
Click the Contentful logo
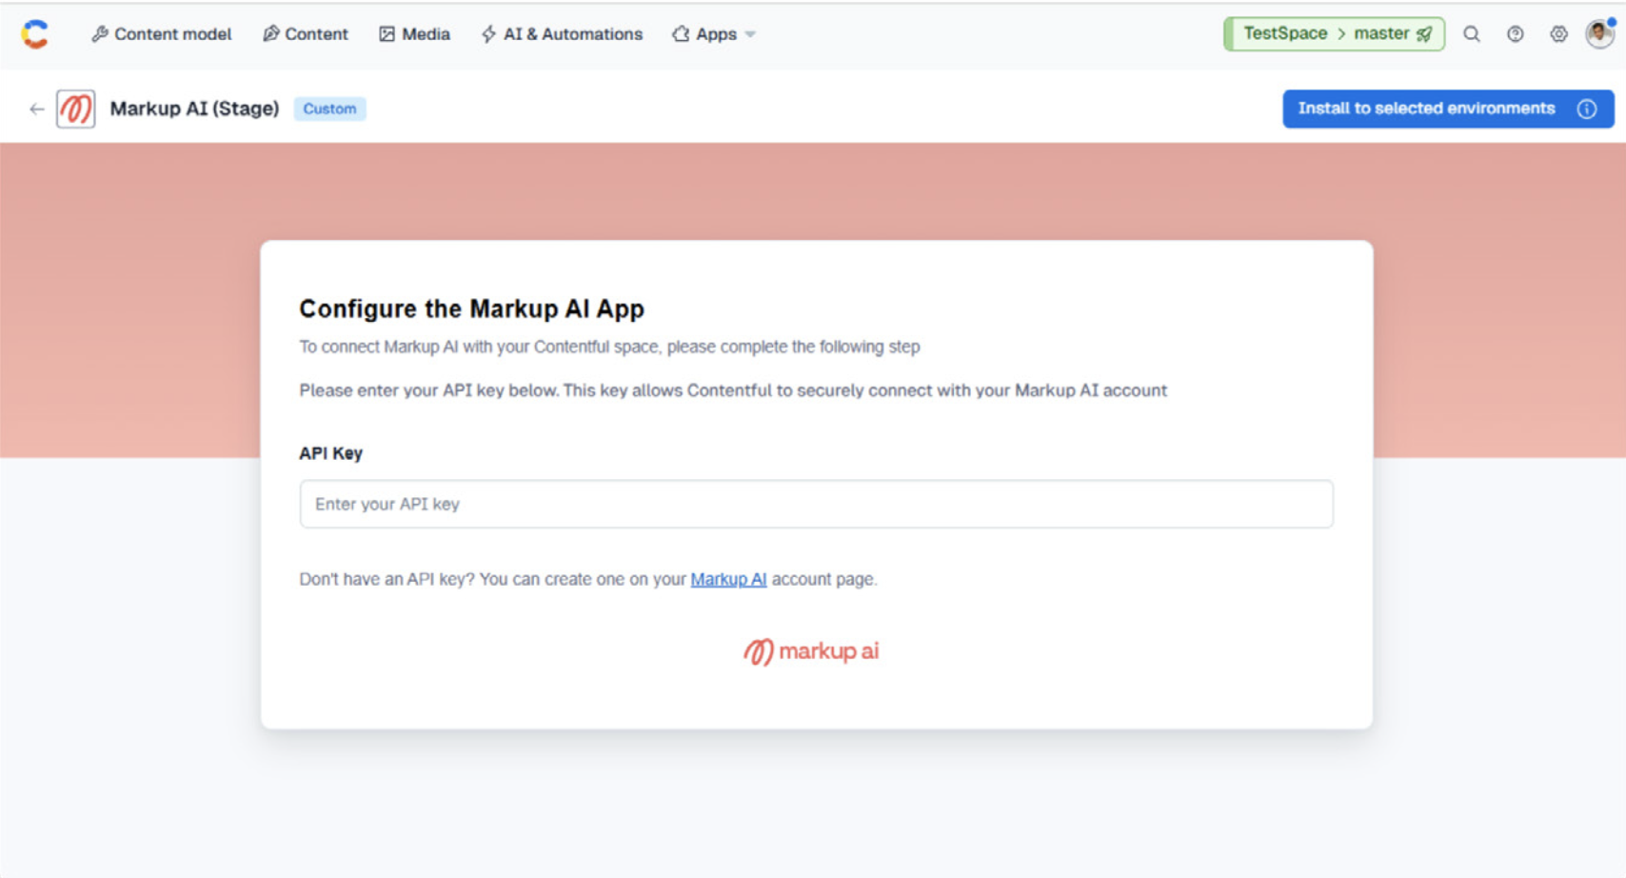tap(35, 34)
